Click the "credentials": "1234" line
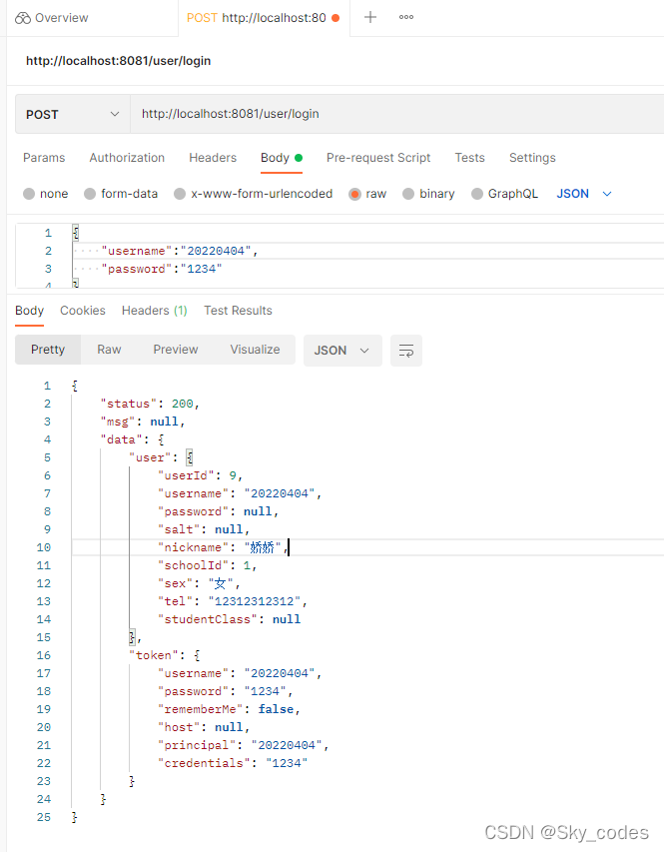 pyautogui.click(x=233, y=763)
